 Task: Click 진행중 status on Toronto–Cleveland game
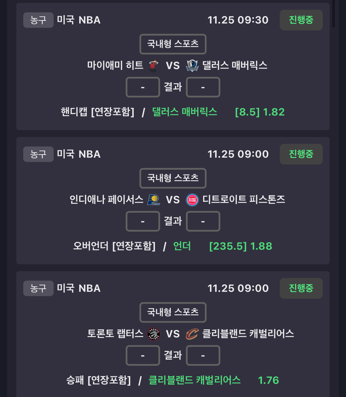301,288
